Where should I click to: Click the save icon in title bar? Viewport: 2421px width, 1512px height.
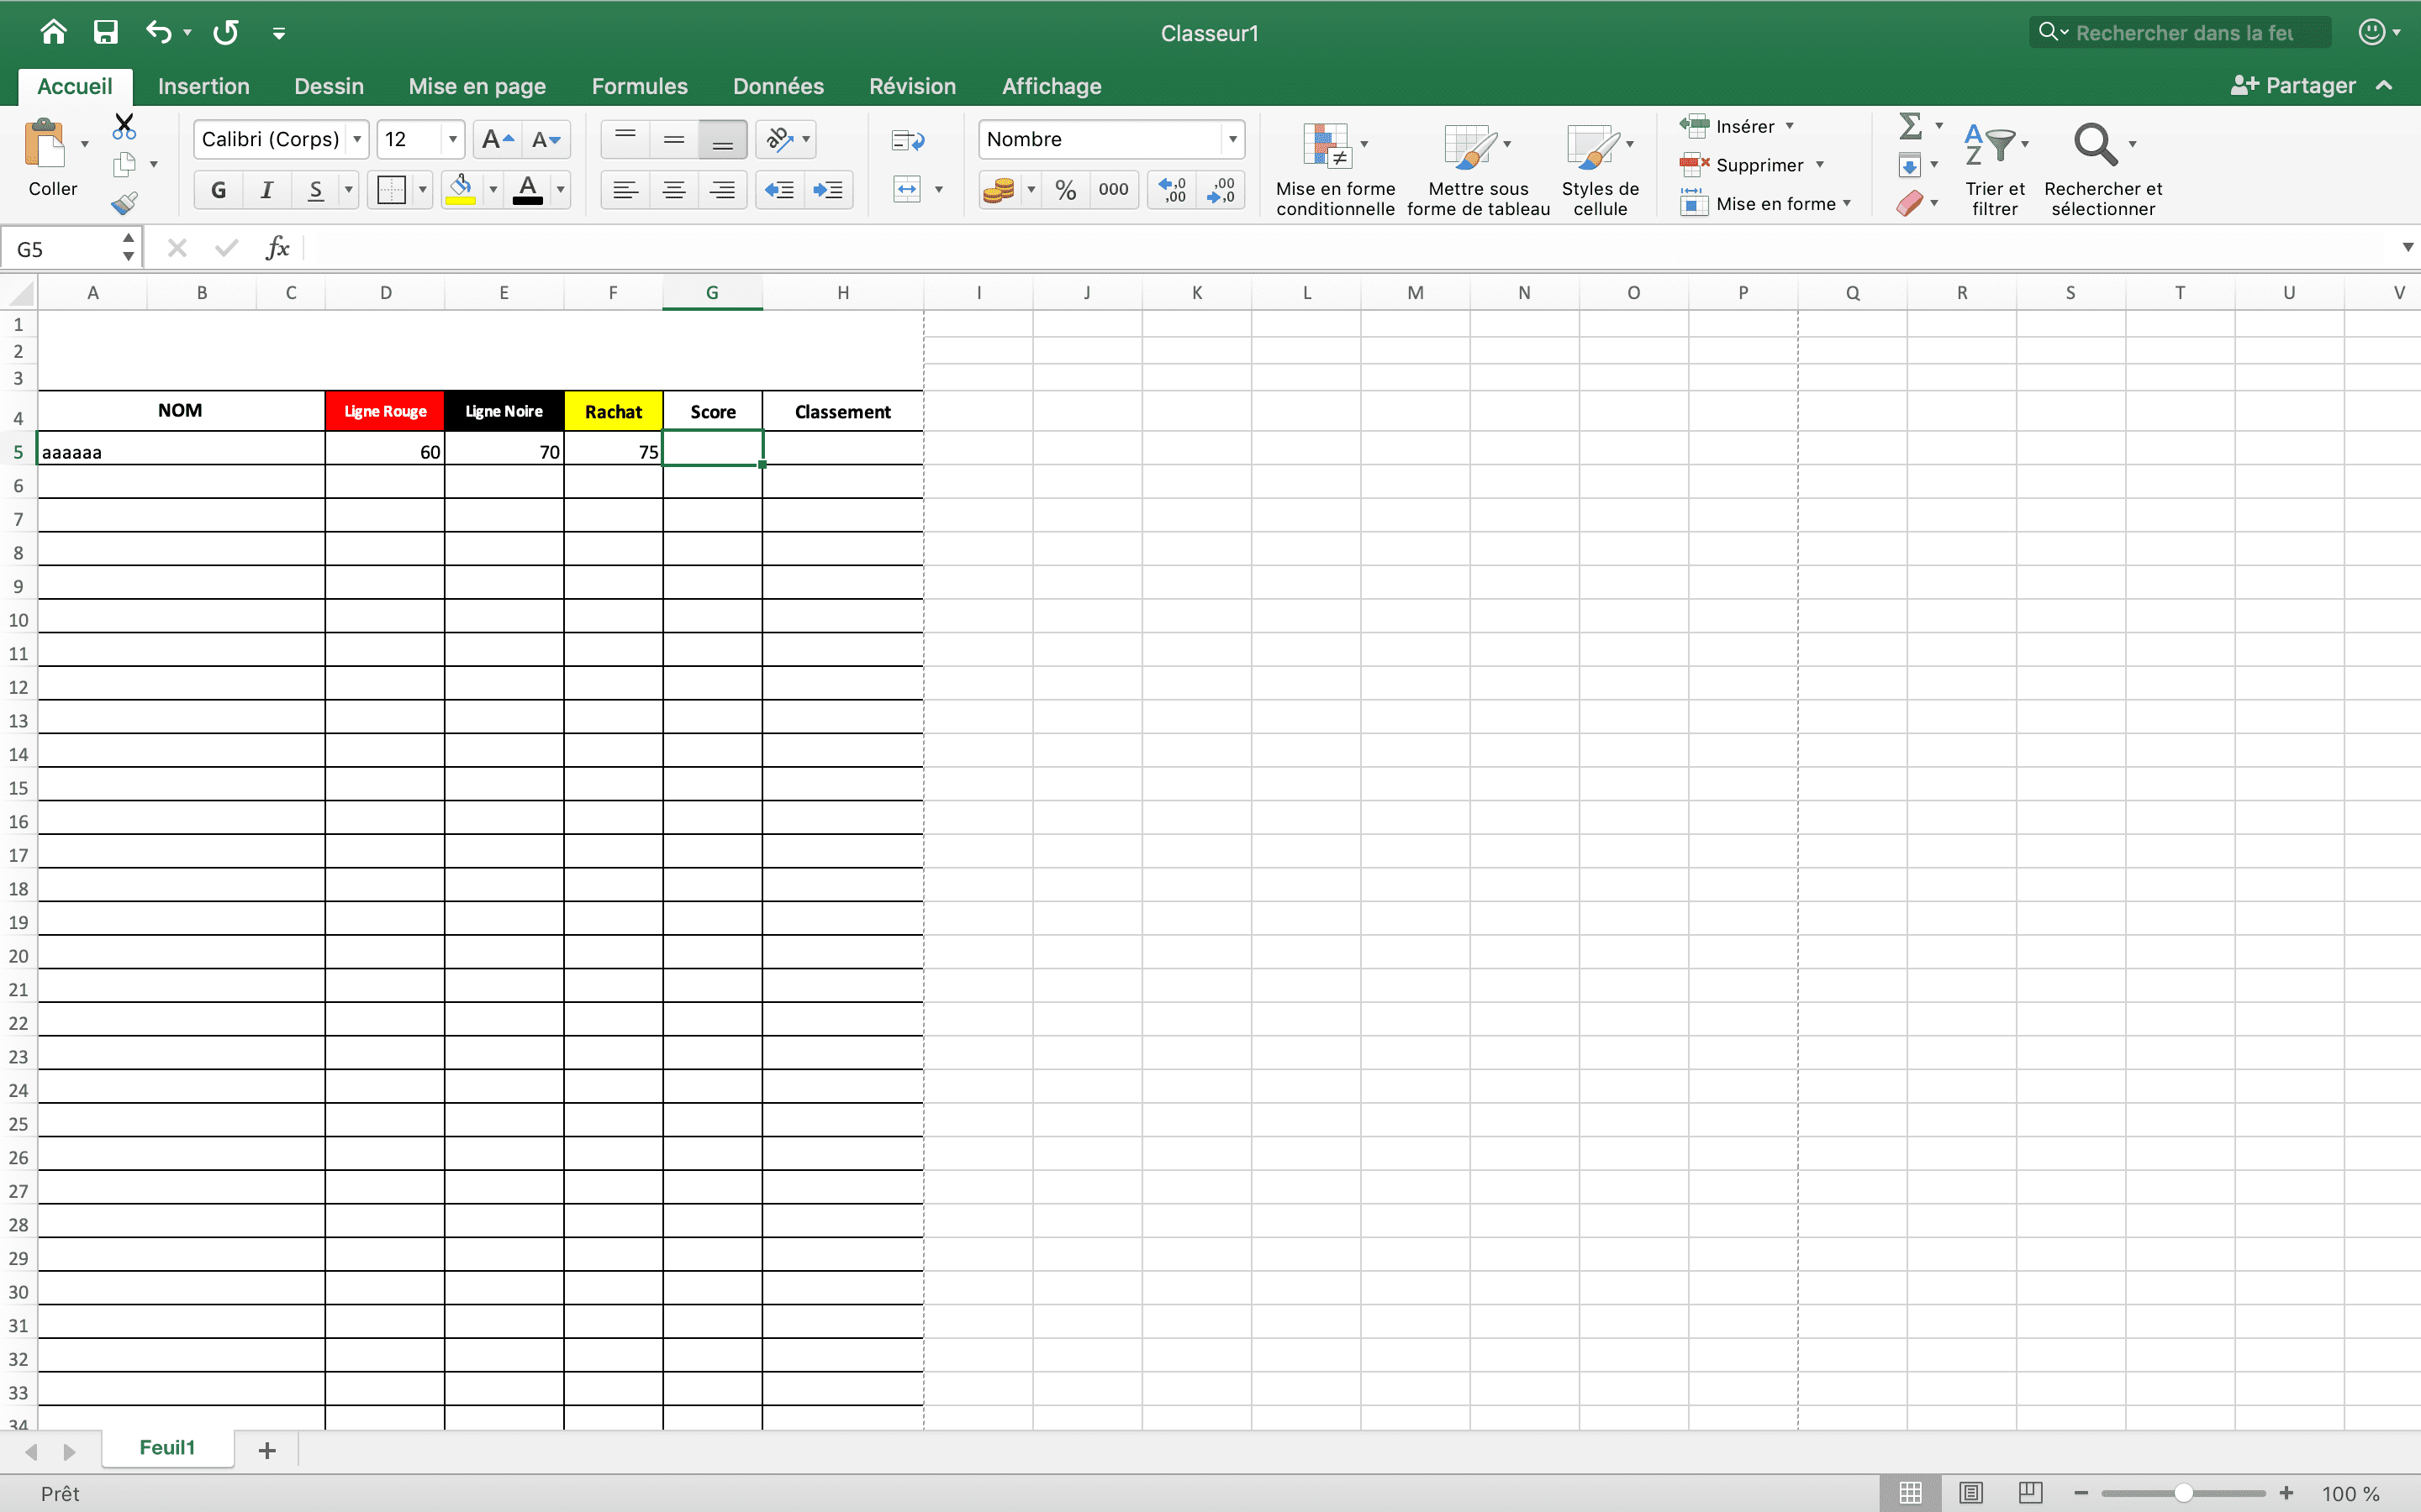click(x=105, y=32)
